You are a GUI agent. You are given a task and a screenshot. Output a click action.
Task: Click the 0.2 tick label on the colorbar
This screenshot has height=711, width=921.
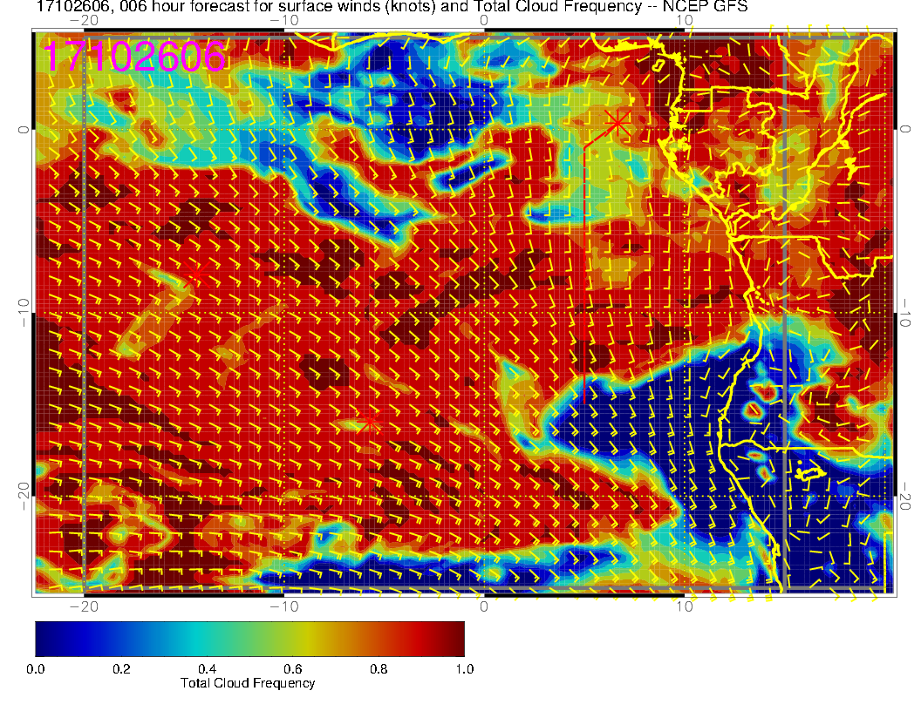(x=121, y=669)
